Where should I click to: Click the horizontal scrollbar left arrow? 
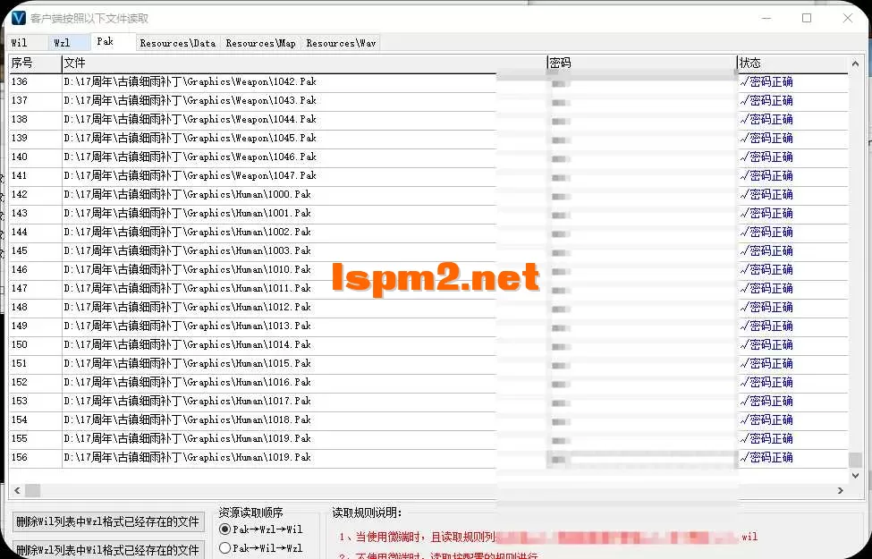(x=17, y=491)
